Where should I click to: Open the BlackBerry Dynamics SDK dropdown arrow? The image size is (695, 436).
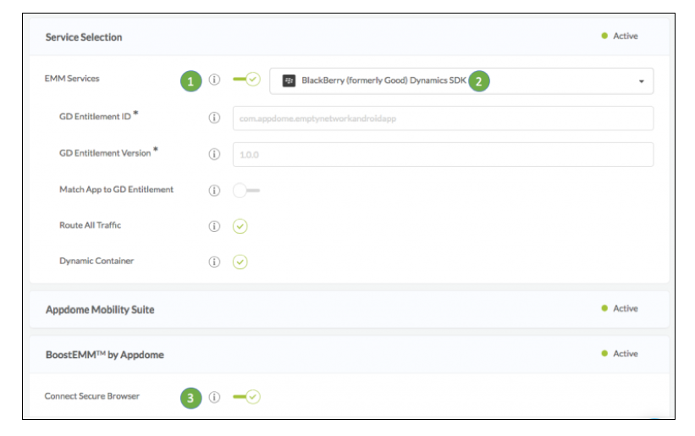(641, 81)
